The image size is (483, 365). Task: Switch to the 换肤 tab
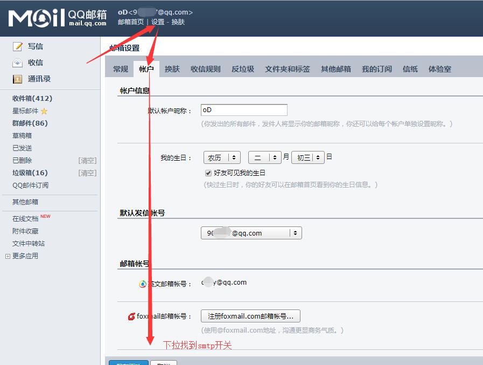[171, 69]
